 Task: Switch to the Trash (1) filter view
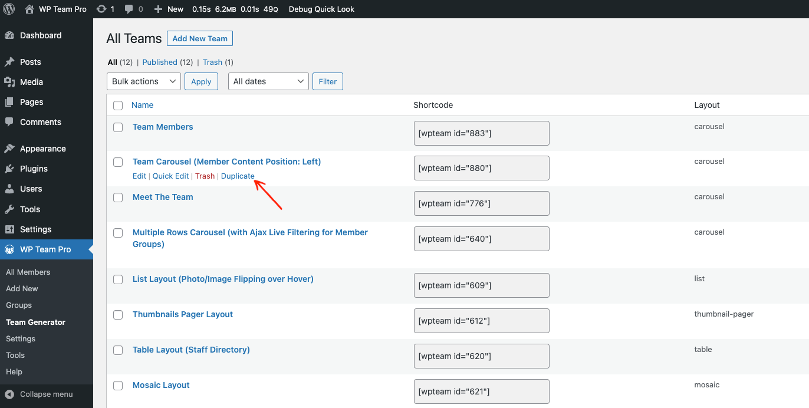212,62
